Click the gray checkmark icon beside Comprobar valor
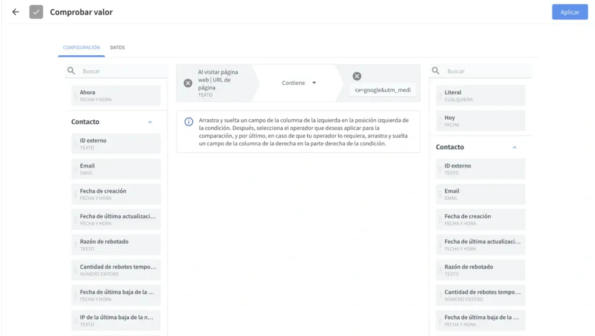Image resolution: width=595 pixels, height=336 pixels. 36,12
